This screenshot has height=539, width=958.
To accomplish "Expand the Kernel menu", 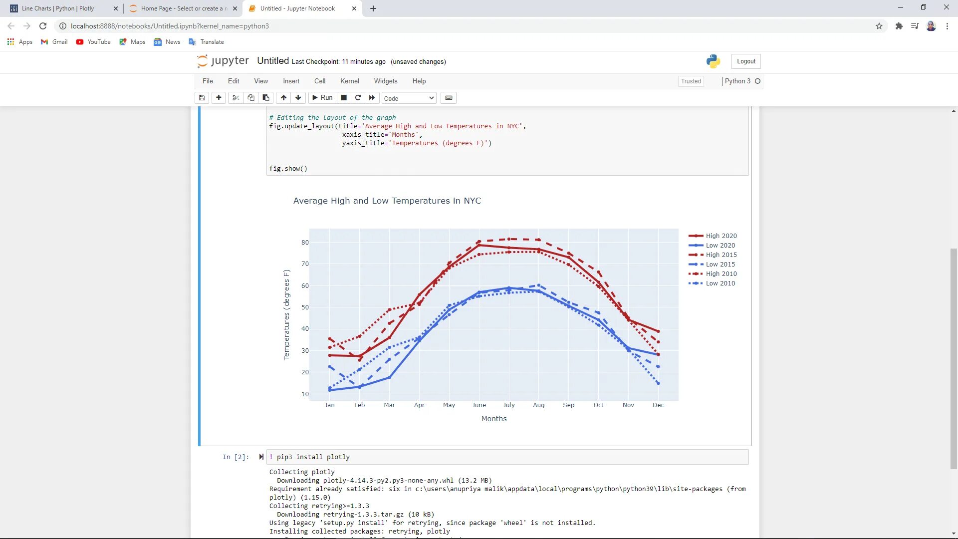I will point(349,81).
